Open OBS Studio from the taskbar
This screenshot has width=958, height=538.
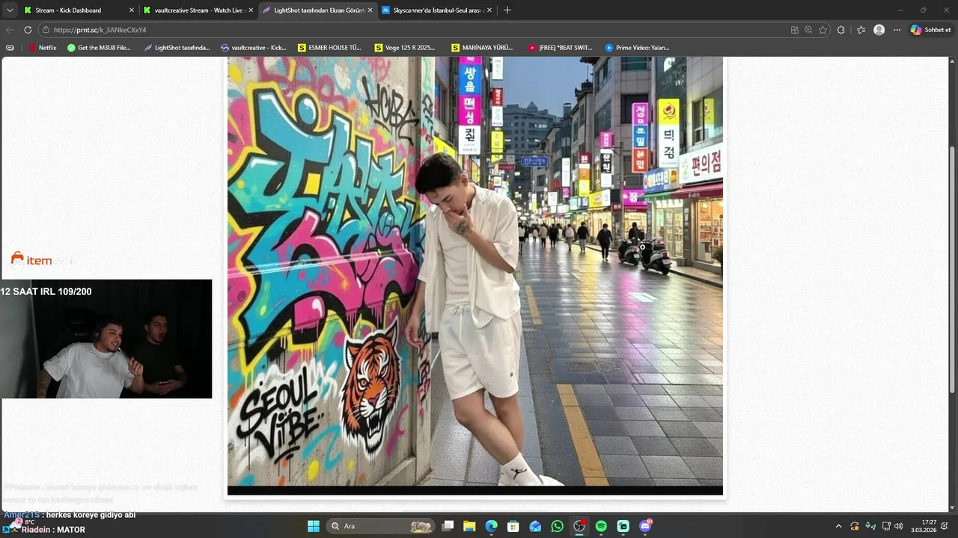(579, 526)
